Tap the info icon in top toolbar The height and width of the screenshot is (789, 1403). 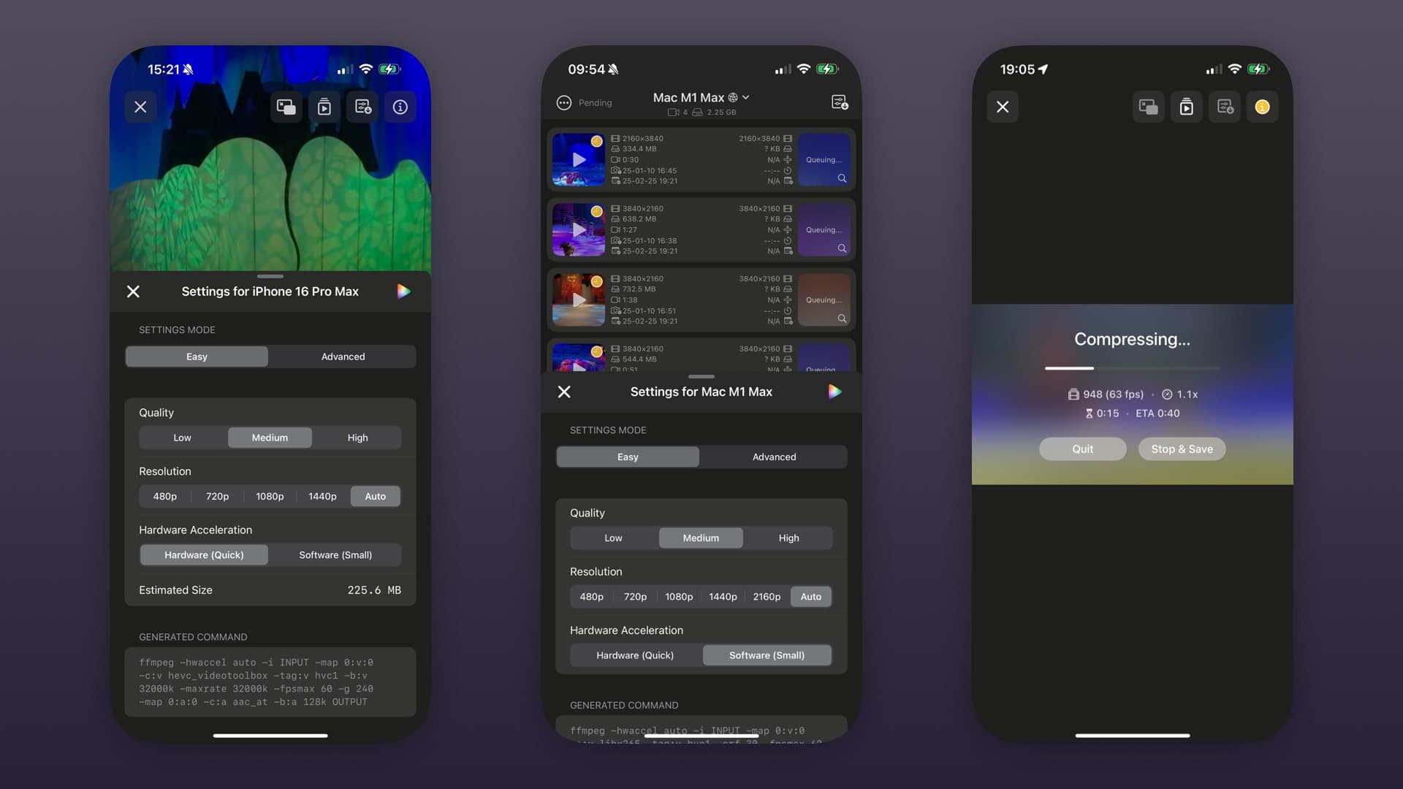pyautogui.click(x=400, y=107)
